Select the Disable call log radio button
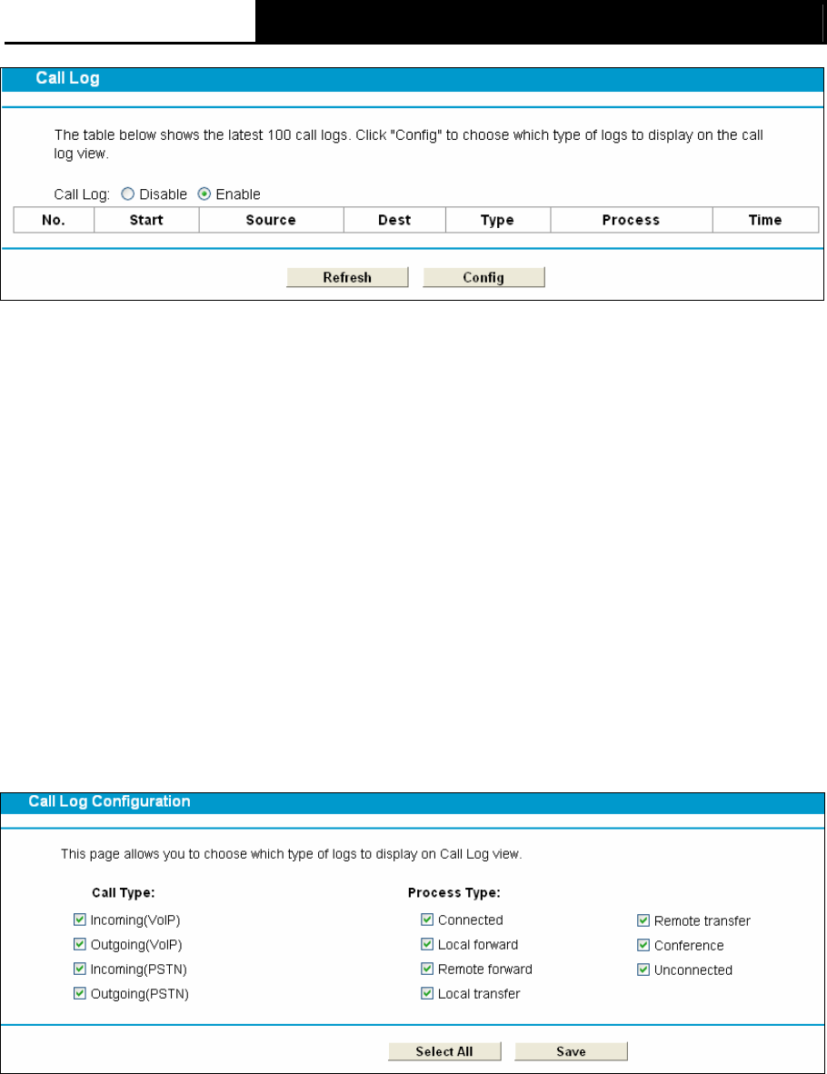The width and height of the screenshot is (827, 1074). (x=127, y=194)
